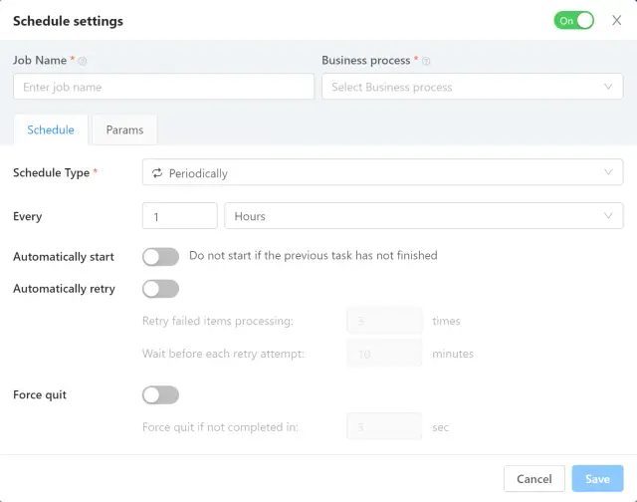Viewport: 637px width, 502px height.
Task: Click the Enter job name field
Action: coord(163,87)
